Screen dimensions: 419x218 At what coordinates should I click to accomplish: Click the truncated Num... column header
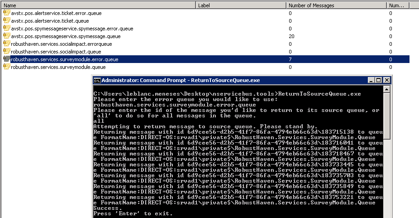[x=398, y=5]
